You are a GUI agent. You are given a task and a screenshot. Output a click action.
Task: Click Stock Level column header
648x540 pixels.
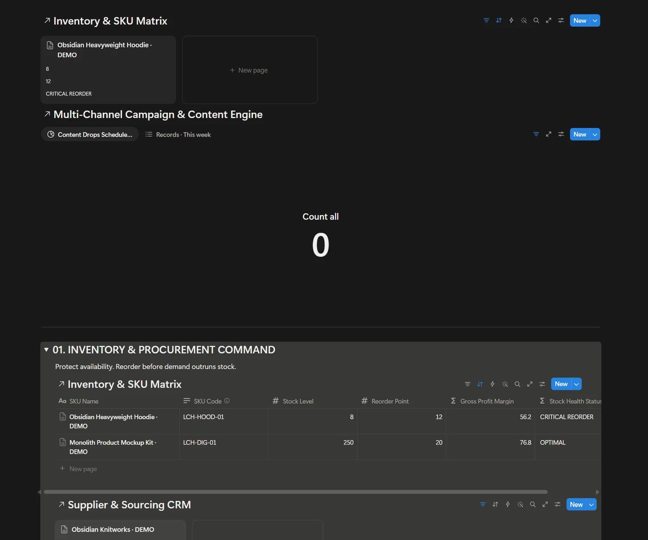tap(313, 401)
